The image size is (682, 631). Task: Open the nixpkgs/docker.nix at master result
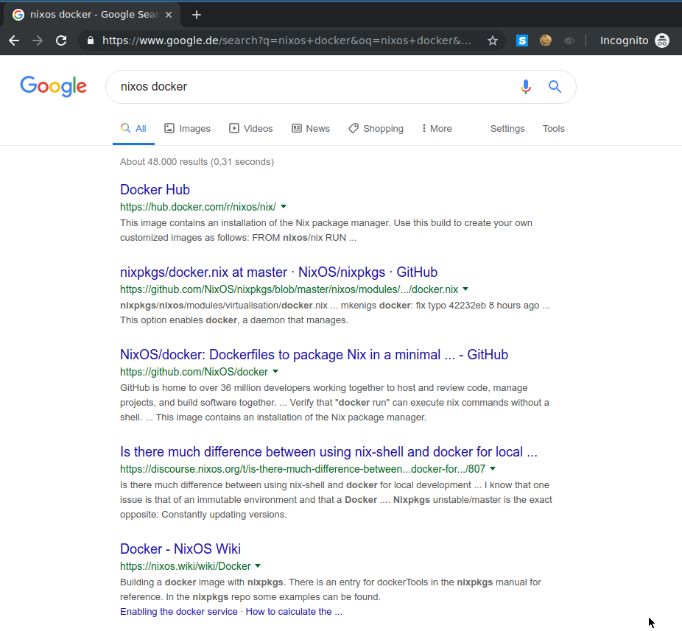point(279,272)
